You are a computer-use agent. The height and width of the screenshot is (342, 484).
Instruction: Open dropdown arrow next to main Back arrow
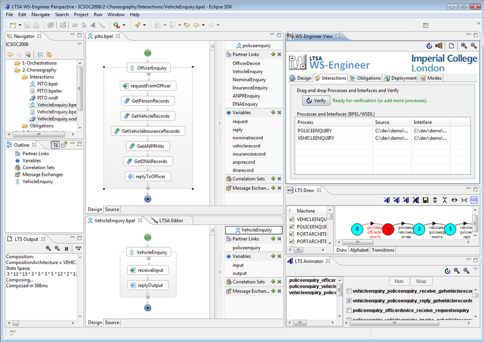tap(203, 25)
